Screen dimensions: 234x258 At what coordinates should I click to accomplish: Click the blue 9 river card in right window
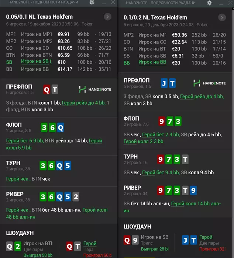193,191
